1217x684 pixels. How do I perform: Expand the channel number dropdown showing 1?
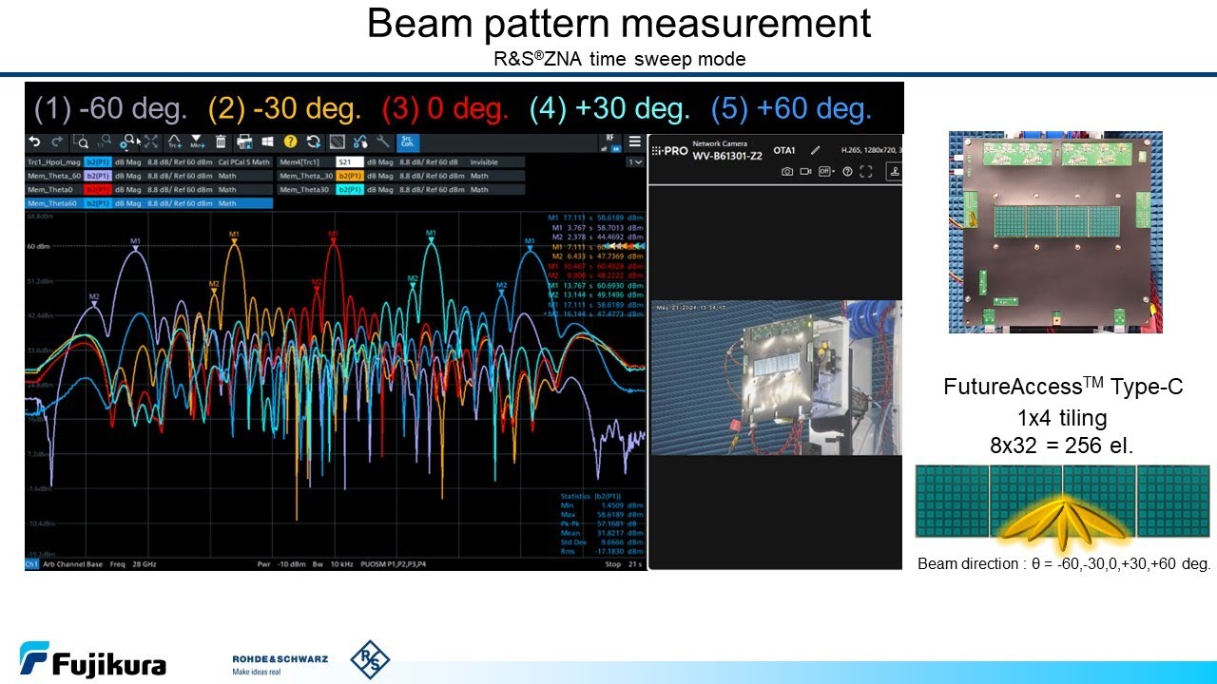tap(635, 162)
